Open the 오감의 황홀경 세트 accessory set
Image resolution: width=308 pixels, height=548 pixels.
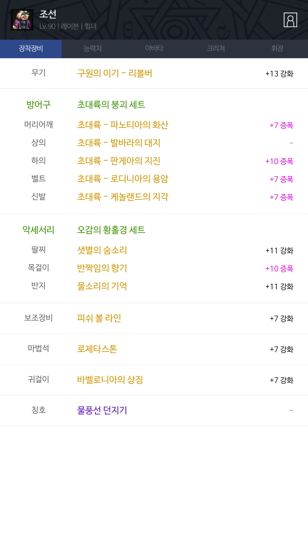coord(111,230)
